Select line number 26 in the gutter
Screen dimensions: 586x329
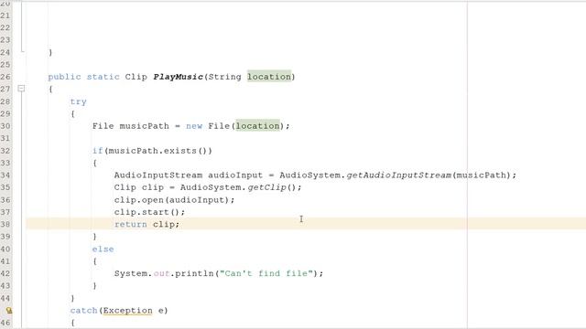tap(5, 77)
